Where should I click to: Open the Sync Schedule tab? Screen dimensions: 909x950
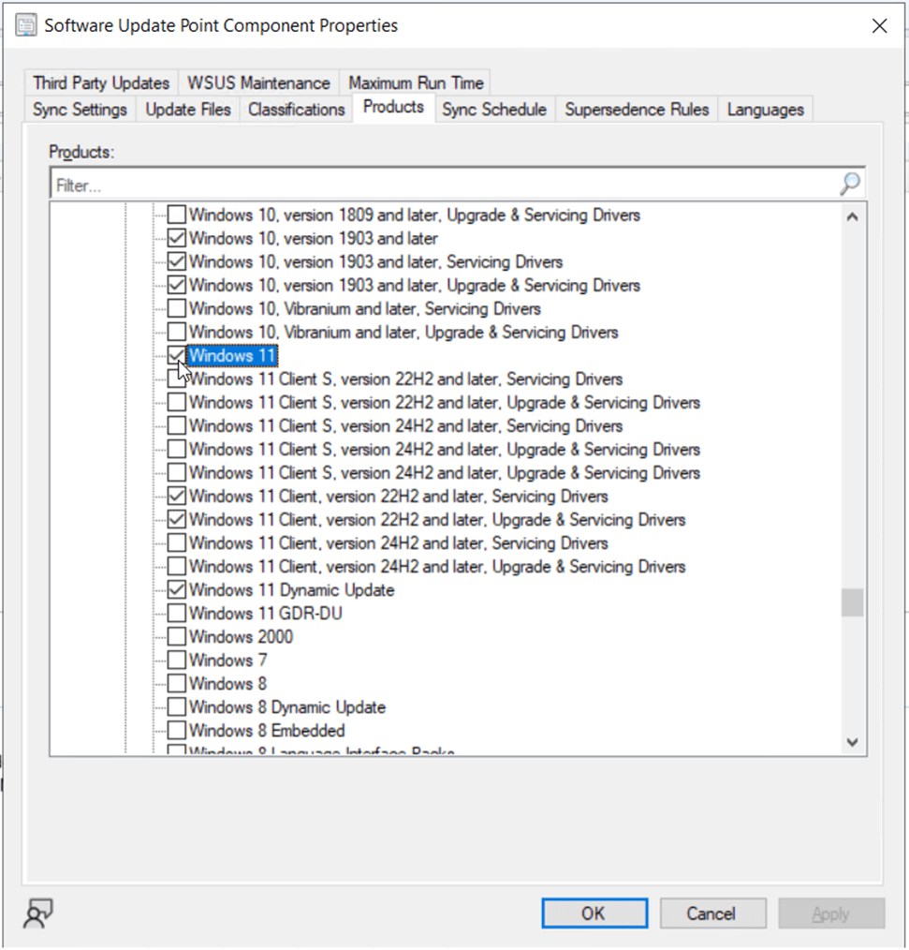pos(493,110)
